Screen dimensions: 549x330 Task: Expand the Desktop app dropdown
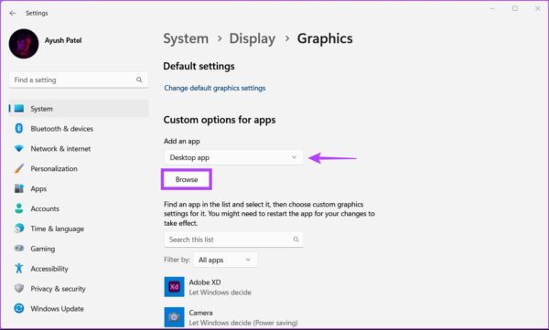233,157
